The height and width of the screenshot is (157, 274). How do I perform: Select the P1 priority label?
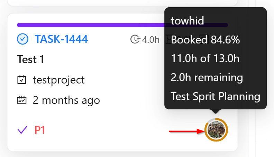pyautogui.click(x=40, y=130)
